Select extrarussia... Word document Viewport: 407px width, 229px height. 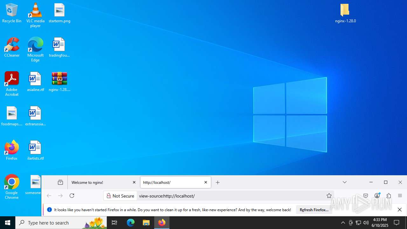click(x=35, y=116)
